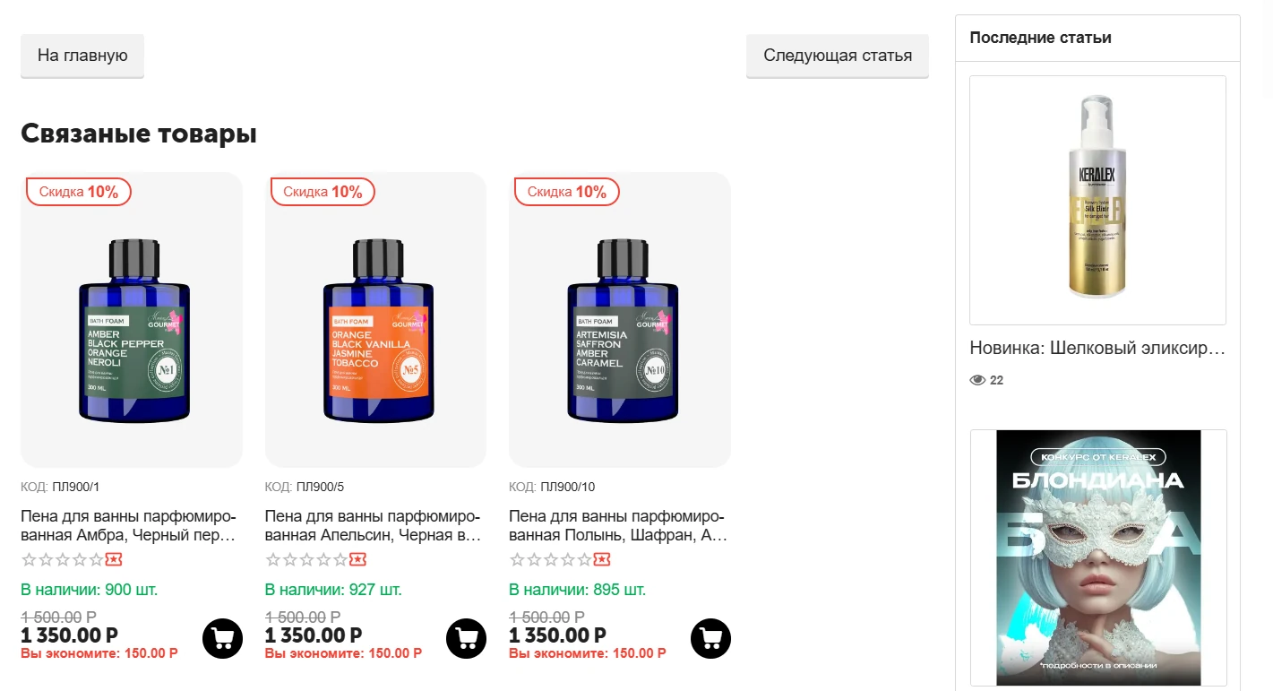Click the Скидка 10% badge on ПЛ900/5
Viewport: 1273px width, 691px height.
(x=323, y=192)
